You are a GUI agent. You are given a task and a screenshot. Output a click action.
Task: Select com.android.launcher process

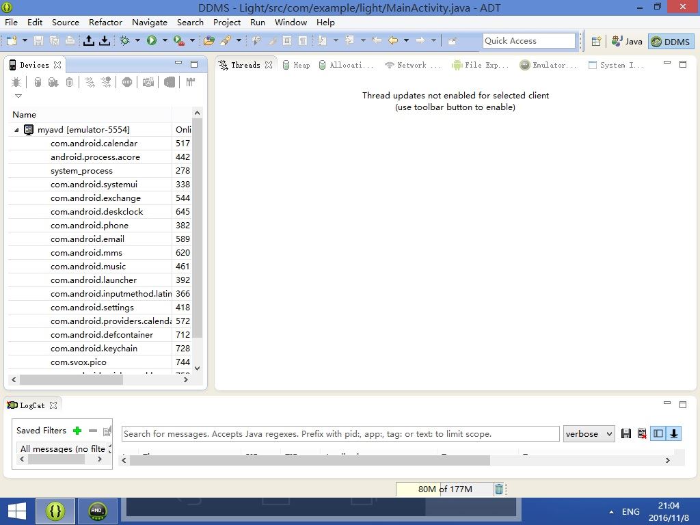pyautogui.click(x=93, y=280)
